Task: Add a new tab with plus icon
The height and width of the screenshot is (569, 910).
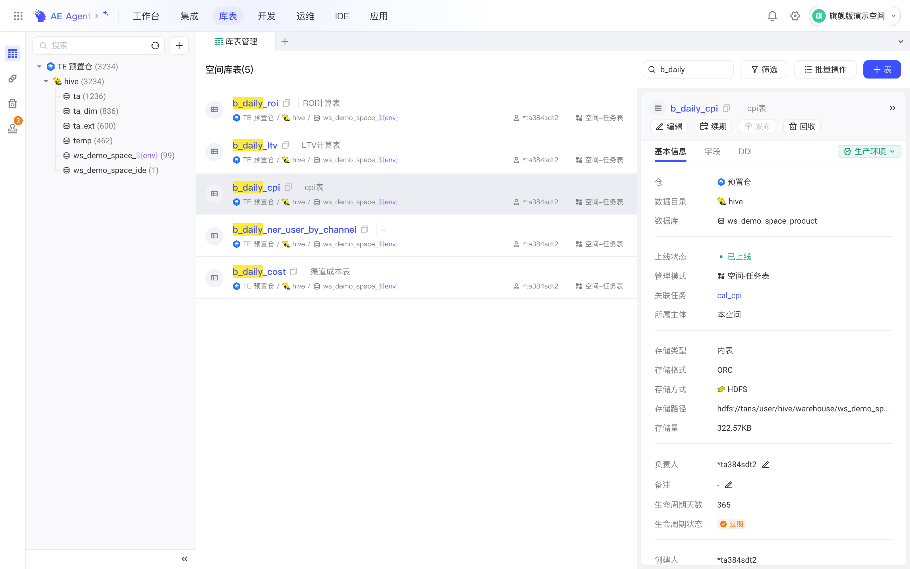Action: pyautogui.click(x=285, y=42)
